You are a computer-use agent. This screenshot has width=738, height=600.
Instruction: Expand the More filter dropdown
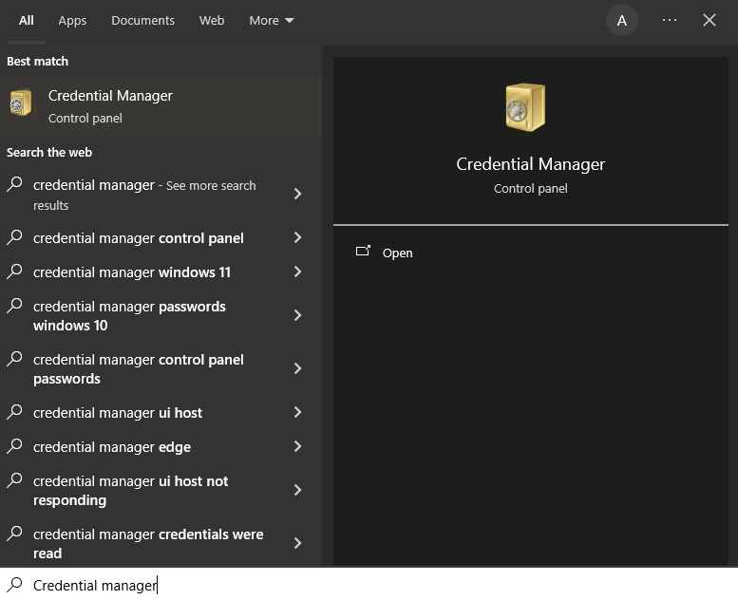pos(272,20)
